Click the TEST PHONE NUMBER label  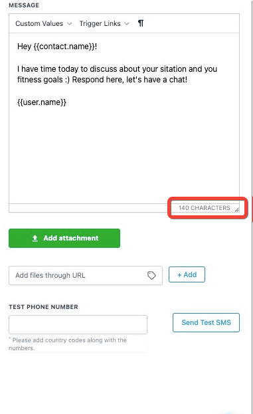[44, 307]
